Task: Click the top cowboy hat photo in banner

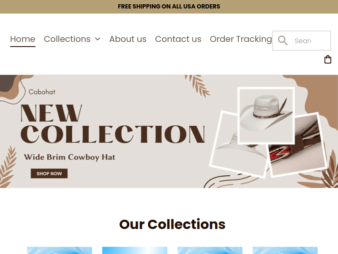Action: pos(266,115)
